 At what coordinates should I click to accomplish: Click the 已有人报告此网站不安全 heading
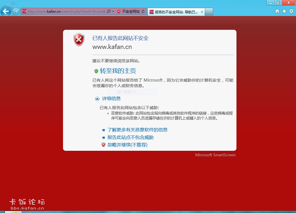[x=121, y=38]
